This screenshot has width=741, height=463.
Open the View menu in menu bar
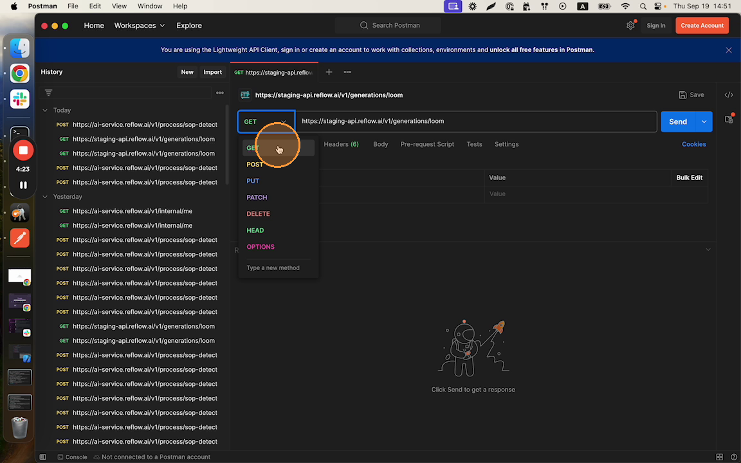click(x=119, y=6)
